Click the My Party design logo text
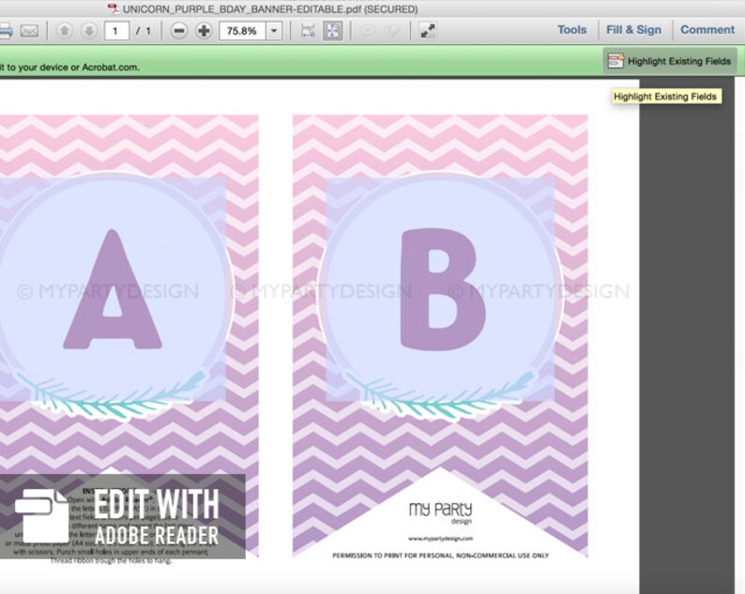745x594 pixels. point(440,512)
